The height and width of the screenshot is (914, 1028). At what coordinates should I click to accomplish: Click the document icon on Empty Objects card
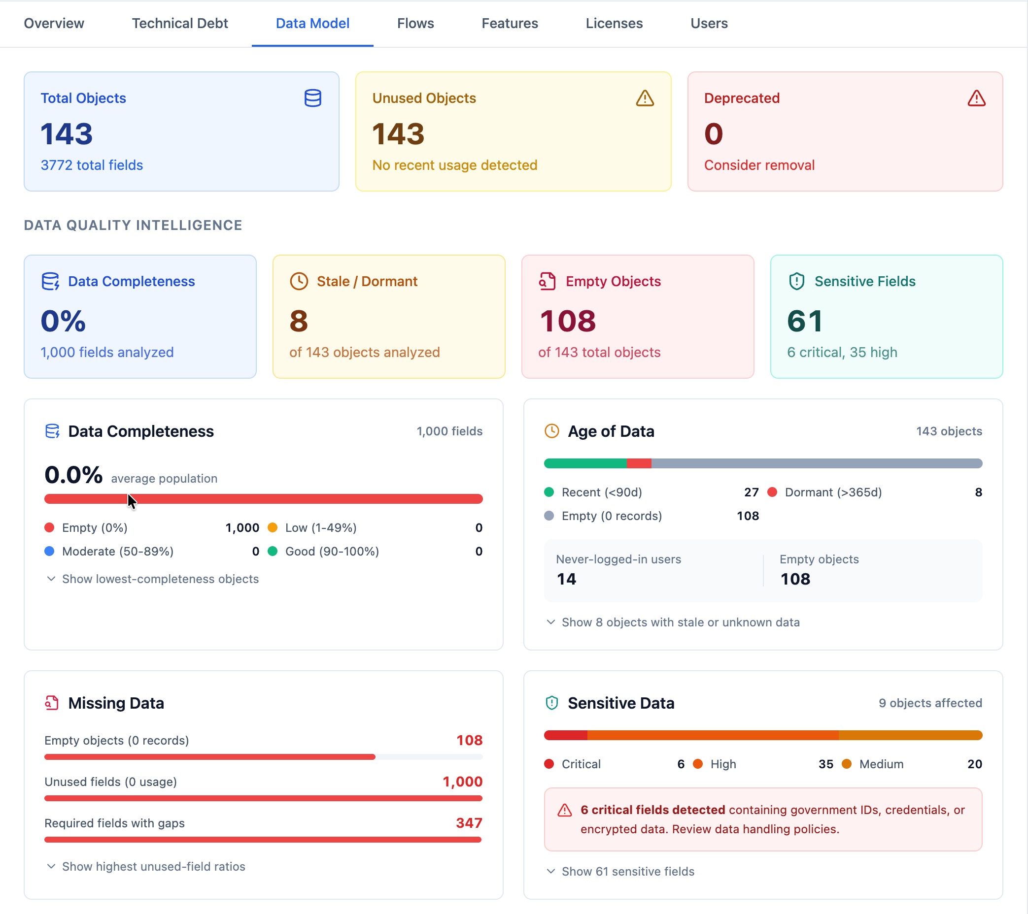(546, 281)
